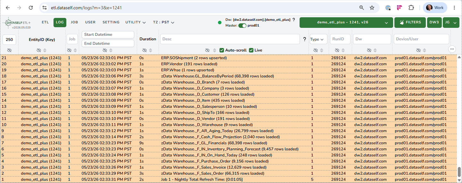
Task: Toggle the Master prod01 switch
Action: tap(242, 25)
